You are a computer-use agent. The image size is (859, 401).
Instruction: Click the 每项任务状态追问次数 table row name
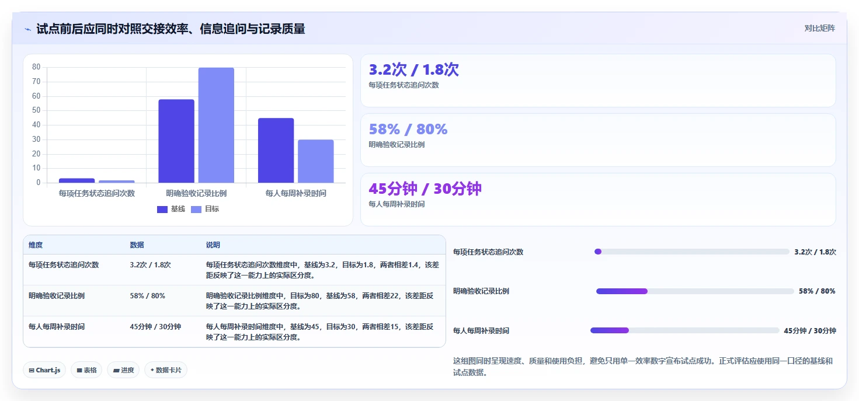coord(64,265)
